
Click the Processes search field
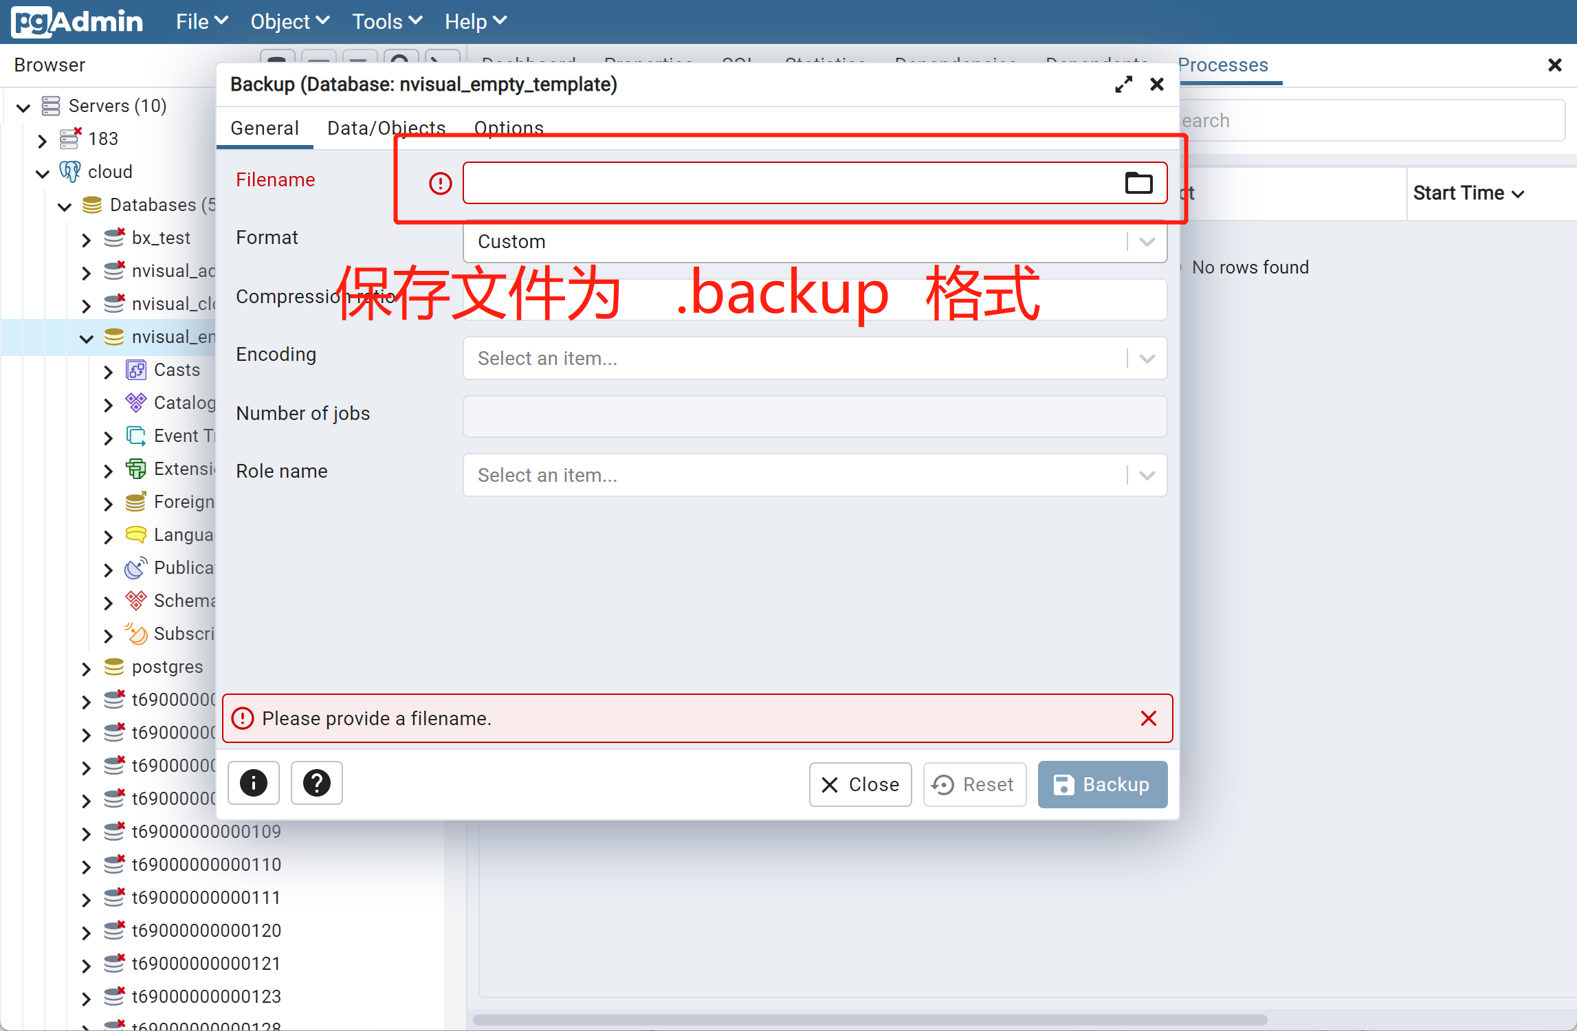(1371, 121)
